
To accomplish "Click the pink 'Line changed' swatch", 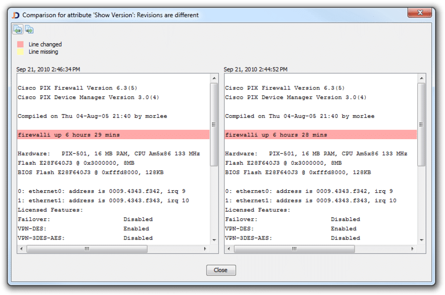I will click(x=20, y=44).
